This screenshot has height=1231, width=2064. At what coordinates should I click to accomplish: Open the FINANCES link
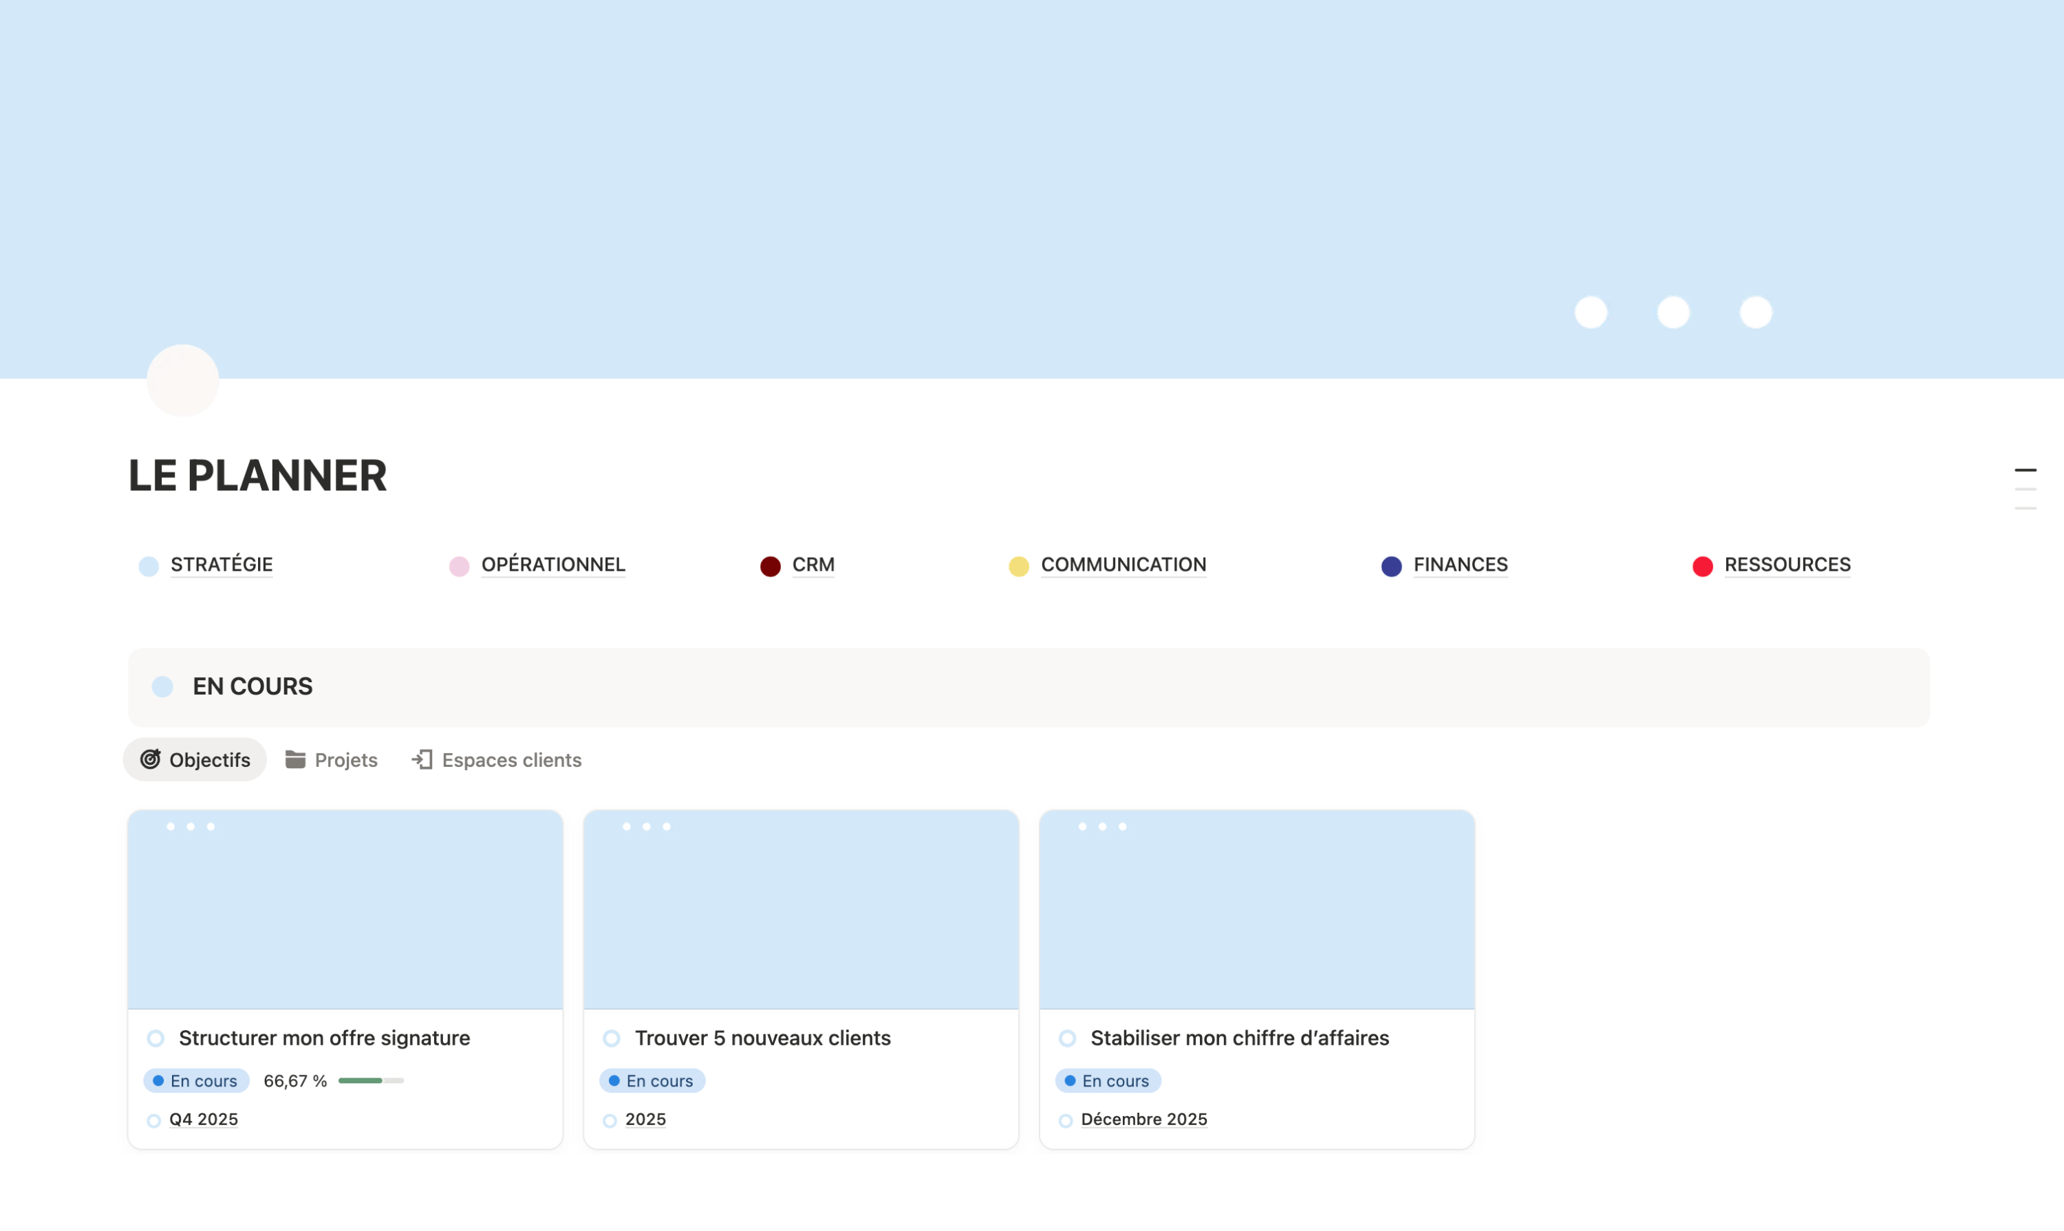(x=1461, y=565)
